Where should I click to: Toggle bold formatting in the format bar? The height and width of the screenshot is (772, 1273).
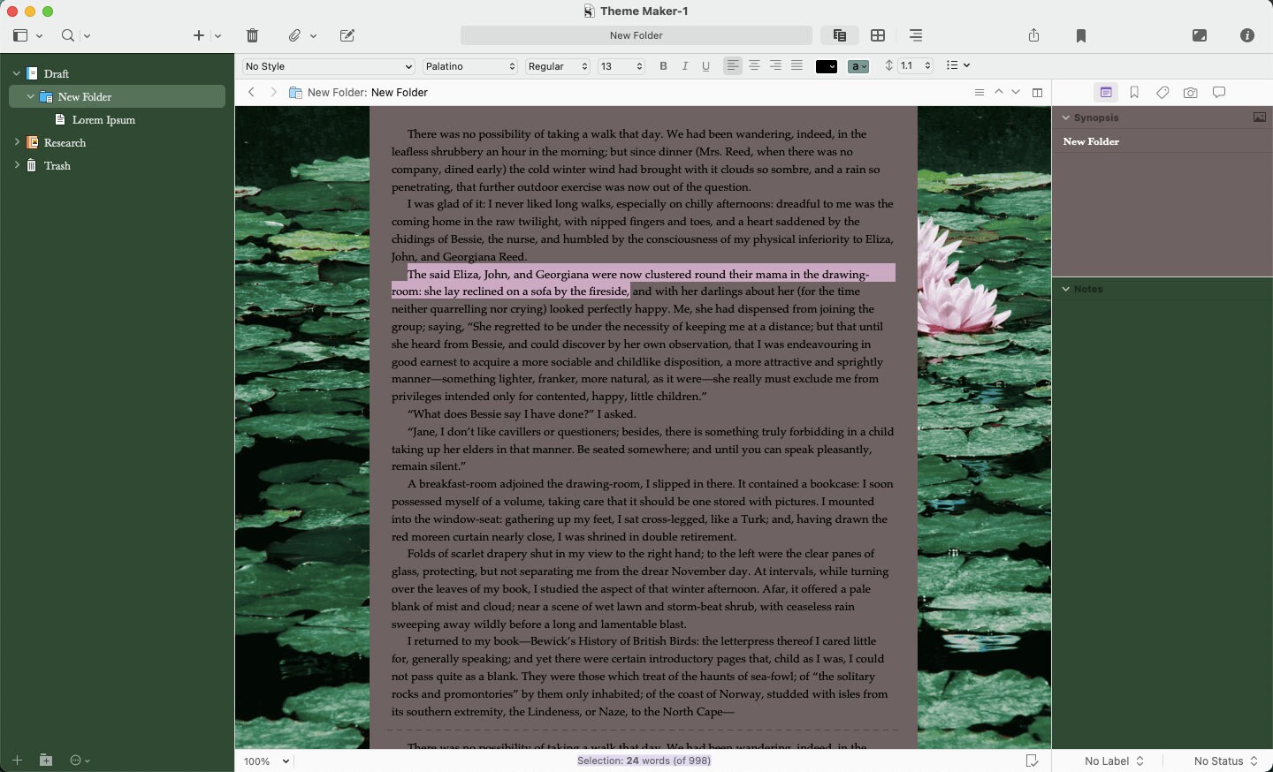664,65
